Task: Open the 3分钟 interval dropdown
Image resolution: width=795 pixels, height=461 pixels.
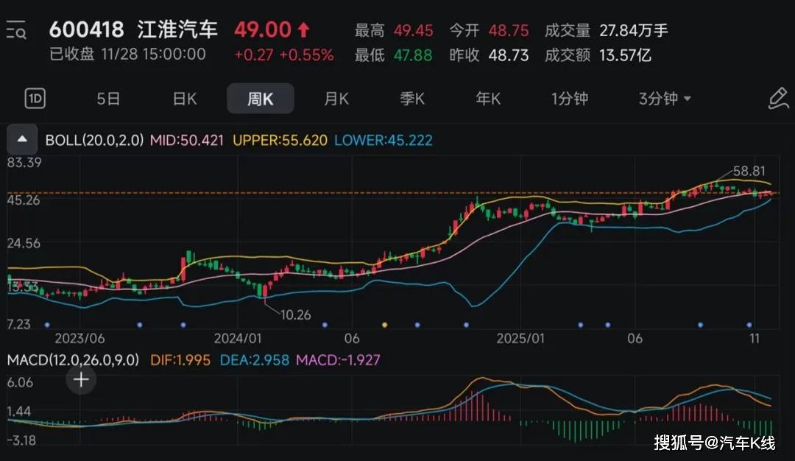Action: [665, 99]
